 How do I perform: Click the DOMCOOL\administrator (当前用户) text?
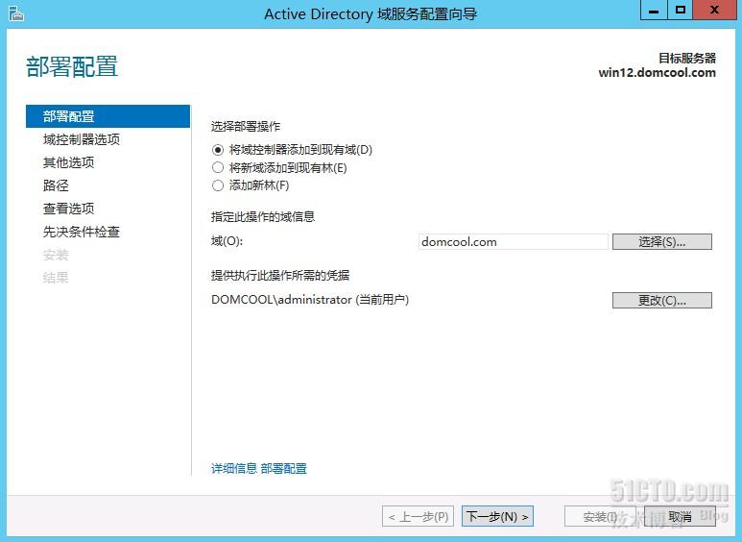(310, 300)
